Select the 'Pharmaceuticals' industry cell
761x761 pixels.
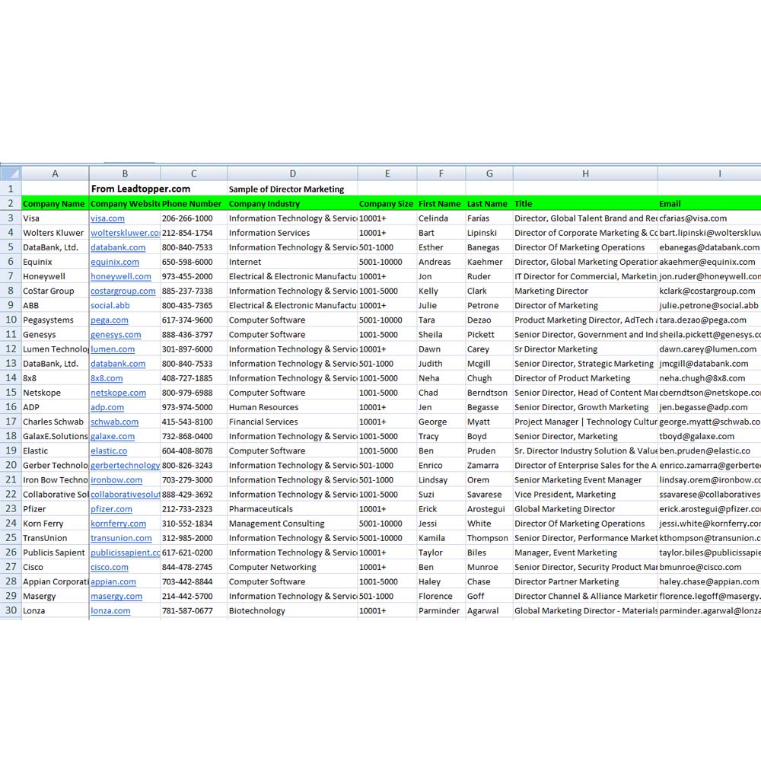[x=293, y=509]
